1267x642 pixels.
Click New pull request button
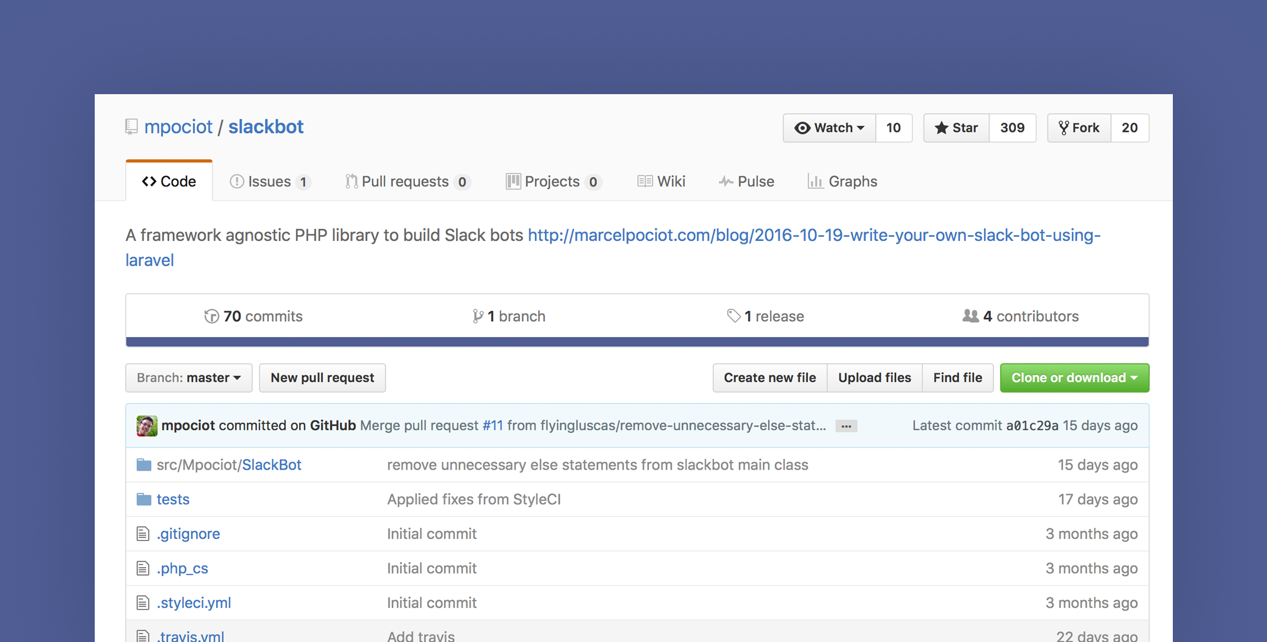click(x=322, y=378)
